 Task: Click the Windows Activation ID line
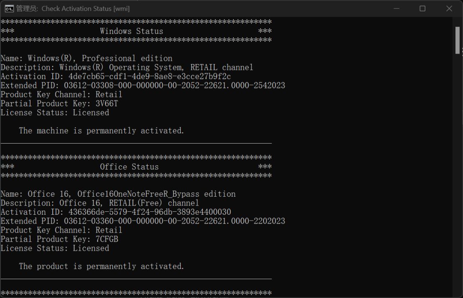[x=116, y=76]
